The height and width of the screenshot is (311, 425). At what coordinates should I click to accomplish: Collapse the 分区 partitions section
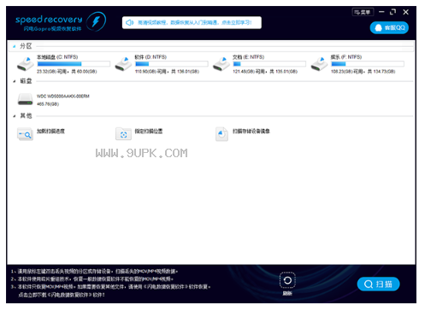click(14, 46)
